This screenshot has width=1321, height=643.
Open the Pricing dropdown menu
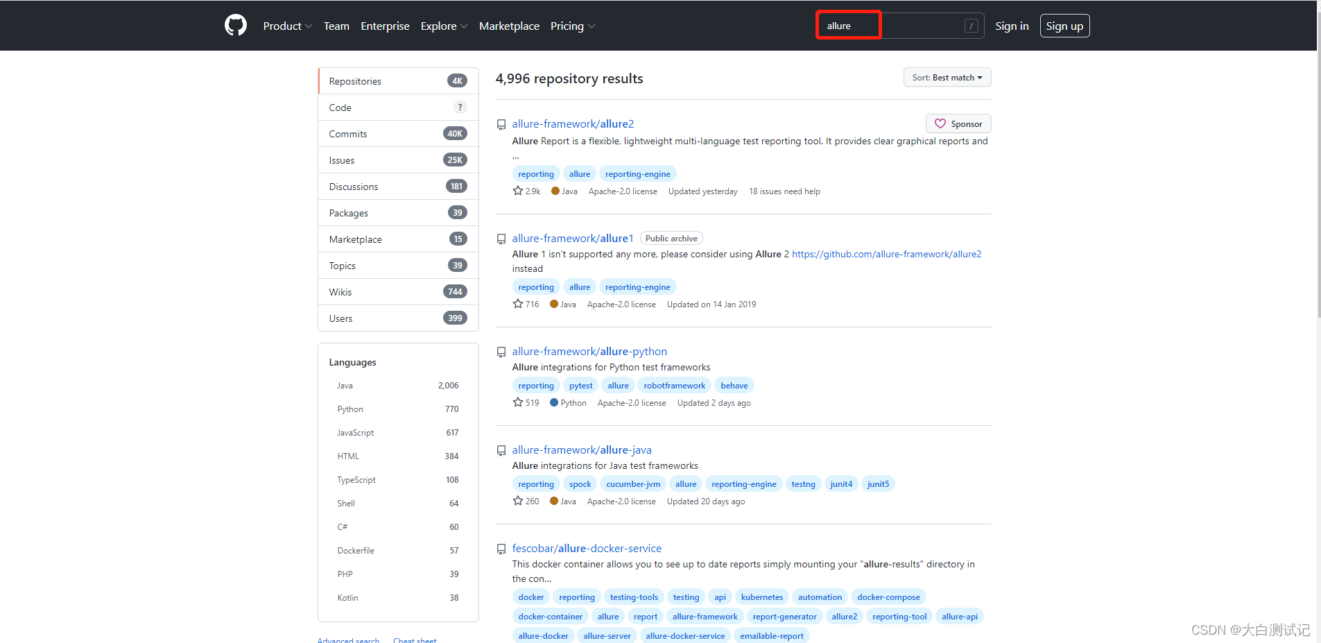pyautogui.click(x=573, y=26)
